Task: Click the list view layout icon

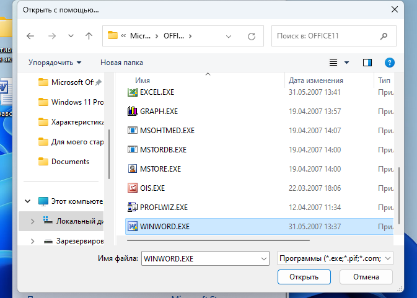Action: [333, 63]
